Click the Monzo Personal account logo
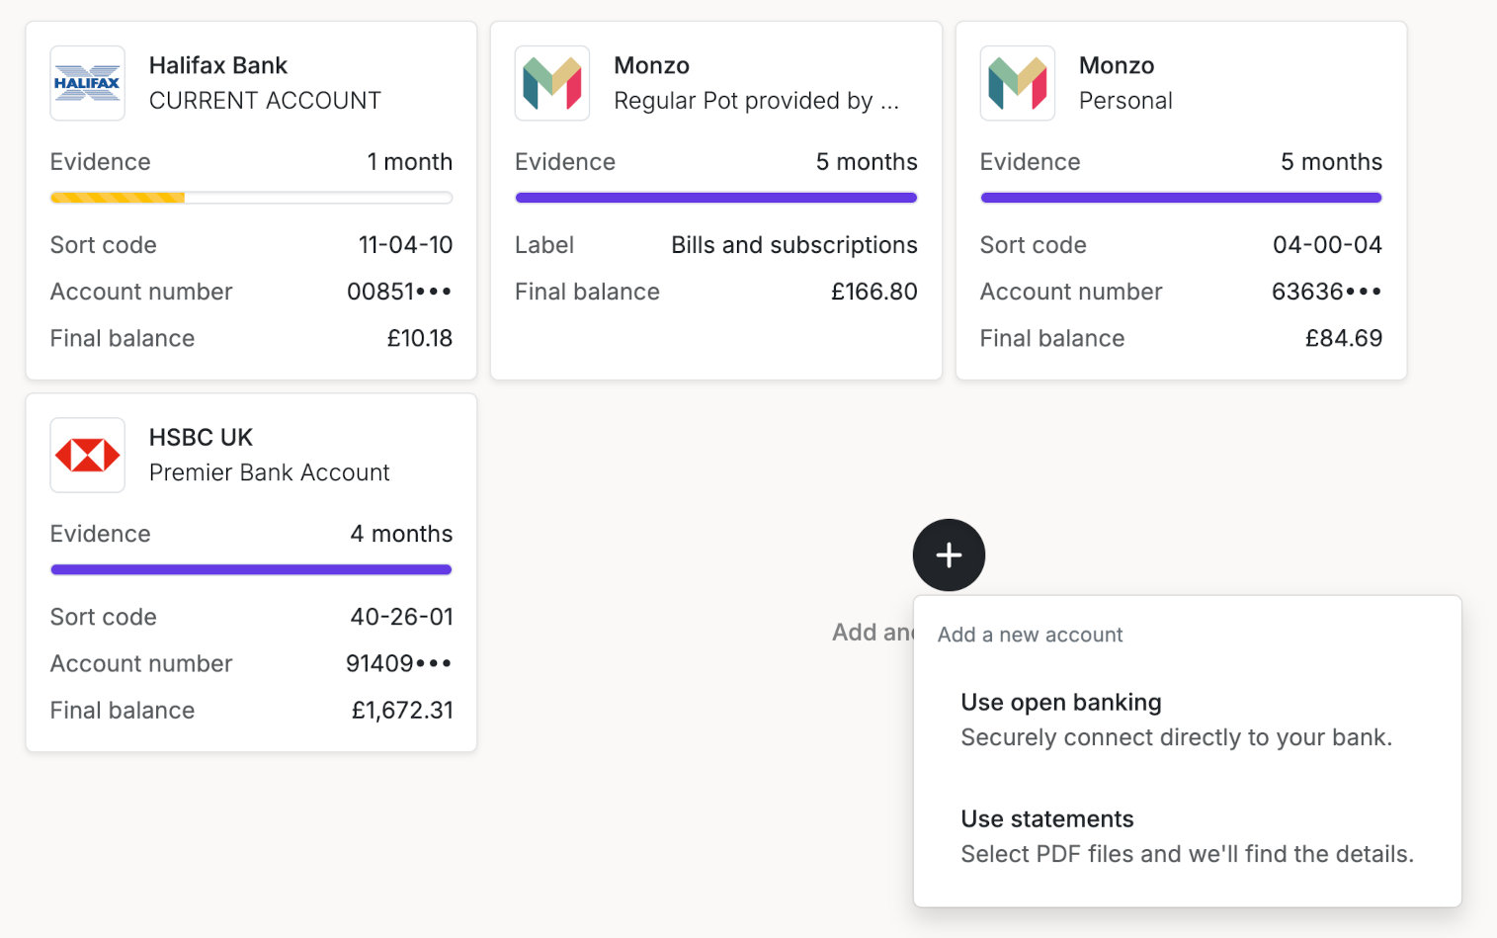This screenshot has width=1497, height=938. click(1017, 83)
